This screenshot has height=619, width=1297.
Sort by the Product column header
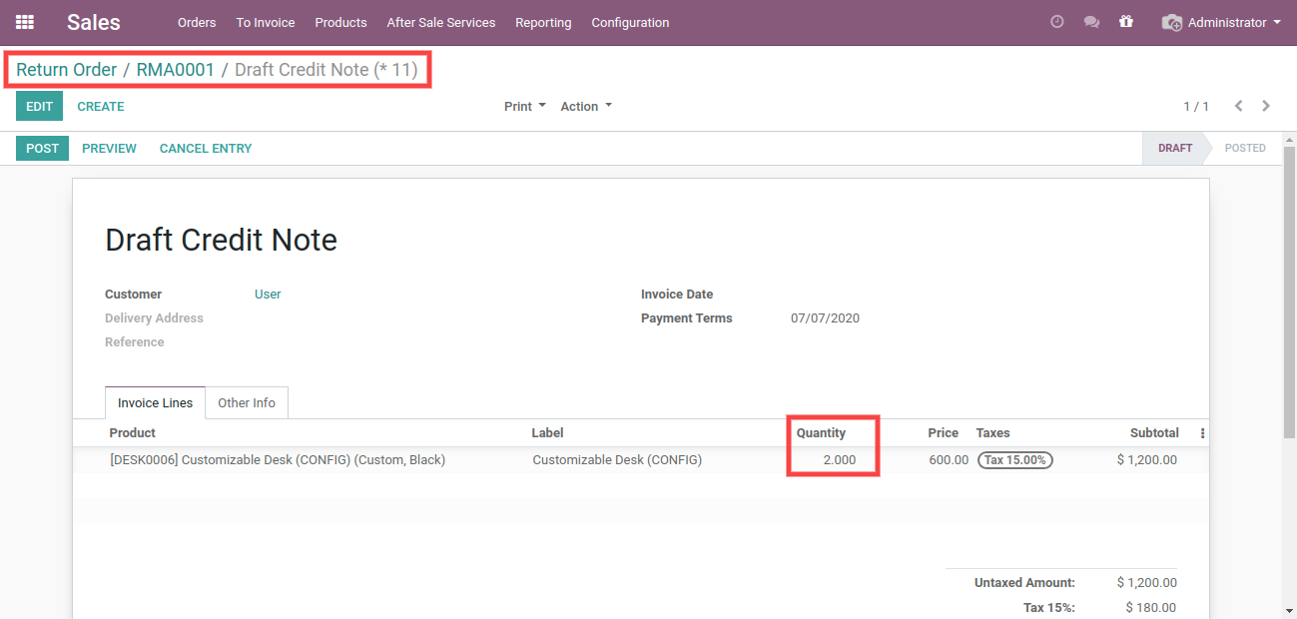point(133,433)
